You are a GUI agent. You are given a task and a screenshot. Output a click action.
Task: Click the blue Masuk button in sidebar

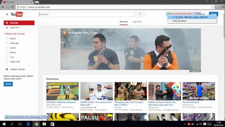click(x=8, y=84)
